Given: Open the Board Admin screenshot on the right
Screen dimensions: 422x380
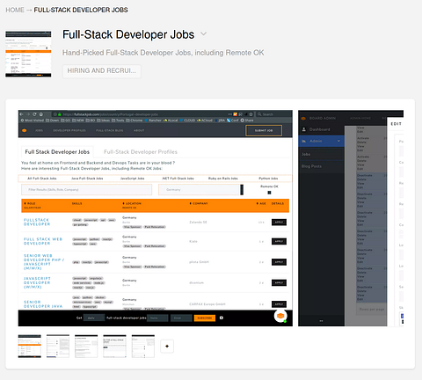Looking at the screenshot, I should [351, 218].
